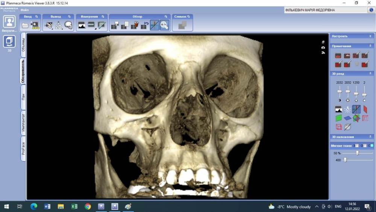The height and width of the screenshot is (212, 376).
Task: Click the red wireframe cube icon
Action: click(338, 127)
